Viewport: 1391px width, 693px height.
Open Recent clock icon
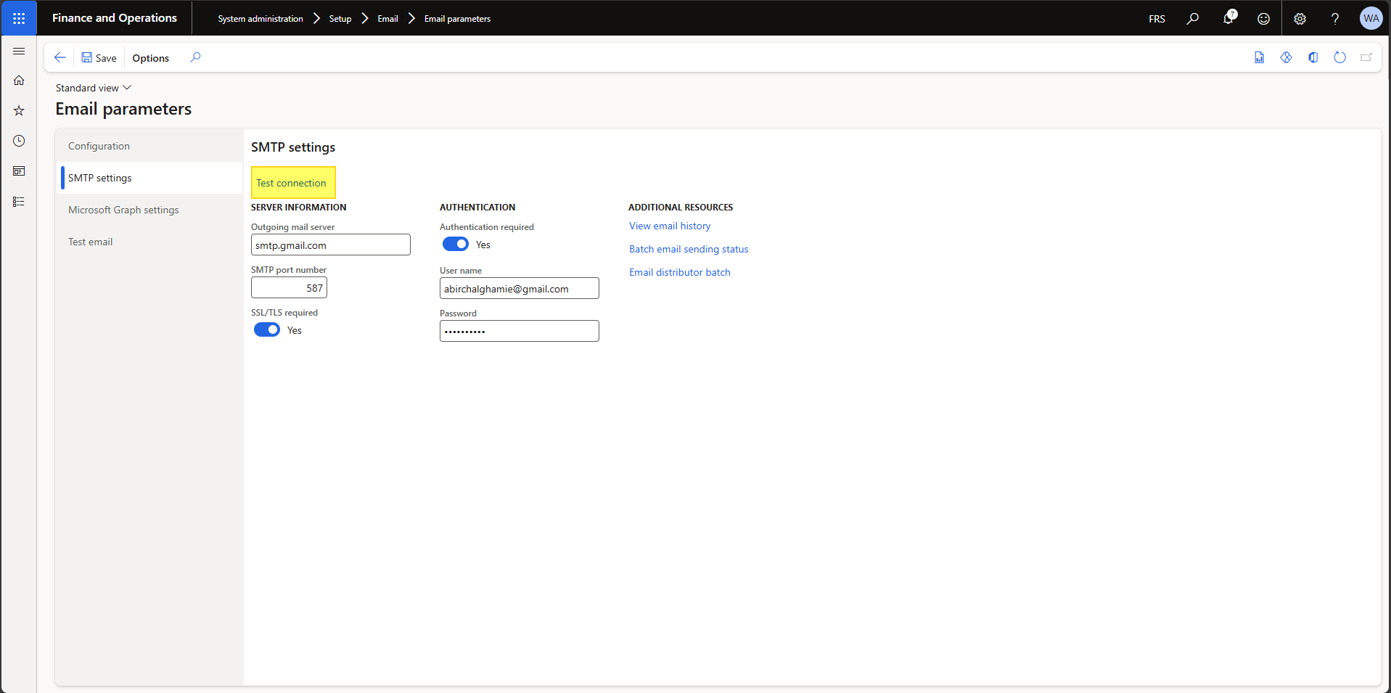pyautogui.click(x=19, y=141)
